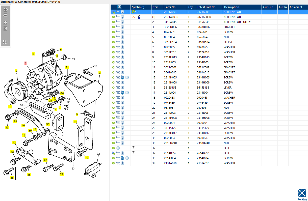Open info for ALTERNATOR 2871A003
The width and height of the screenshot is (308, 201).
point(122,12)
